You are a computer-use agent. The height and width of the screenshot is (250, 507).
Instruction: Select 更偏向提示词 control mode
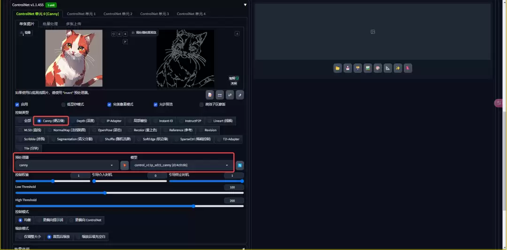[50, 220]
